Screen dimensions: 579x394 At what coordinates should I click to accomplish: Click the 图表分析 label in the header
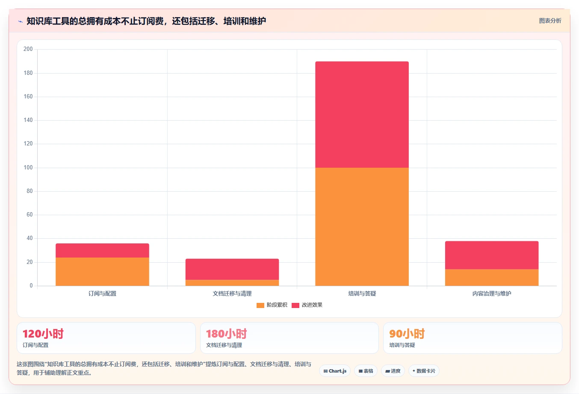point(550,21)
